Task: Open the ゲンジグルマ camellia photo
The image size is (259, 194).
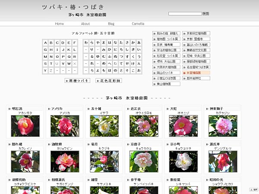Action: (223, 162)
